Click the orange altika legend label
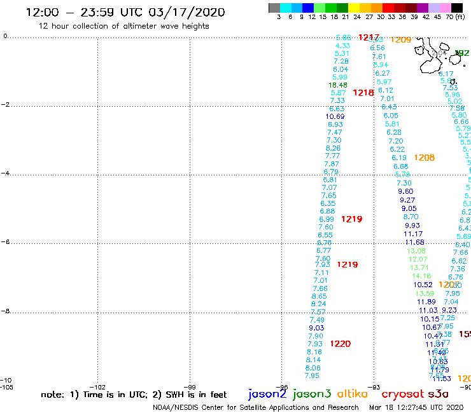471x413 pixels. click(352, 394)
